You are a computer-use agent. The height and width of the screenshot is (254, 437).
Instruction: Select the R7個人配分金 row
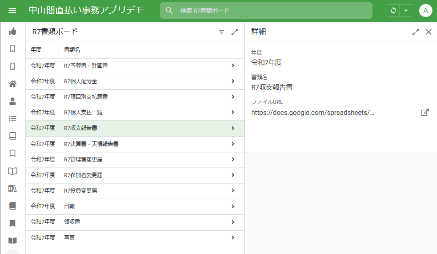[135, 81]
